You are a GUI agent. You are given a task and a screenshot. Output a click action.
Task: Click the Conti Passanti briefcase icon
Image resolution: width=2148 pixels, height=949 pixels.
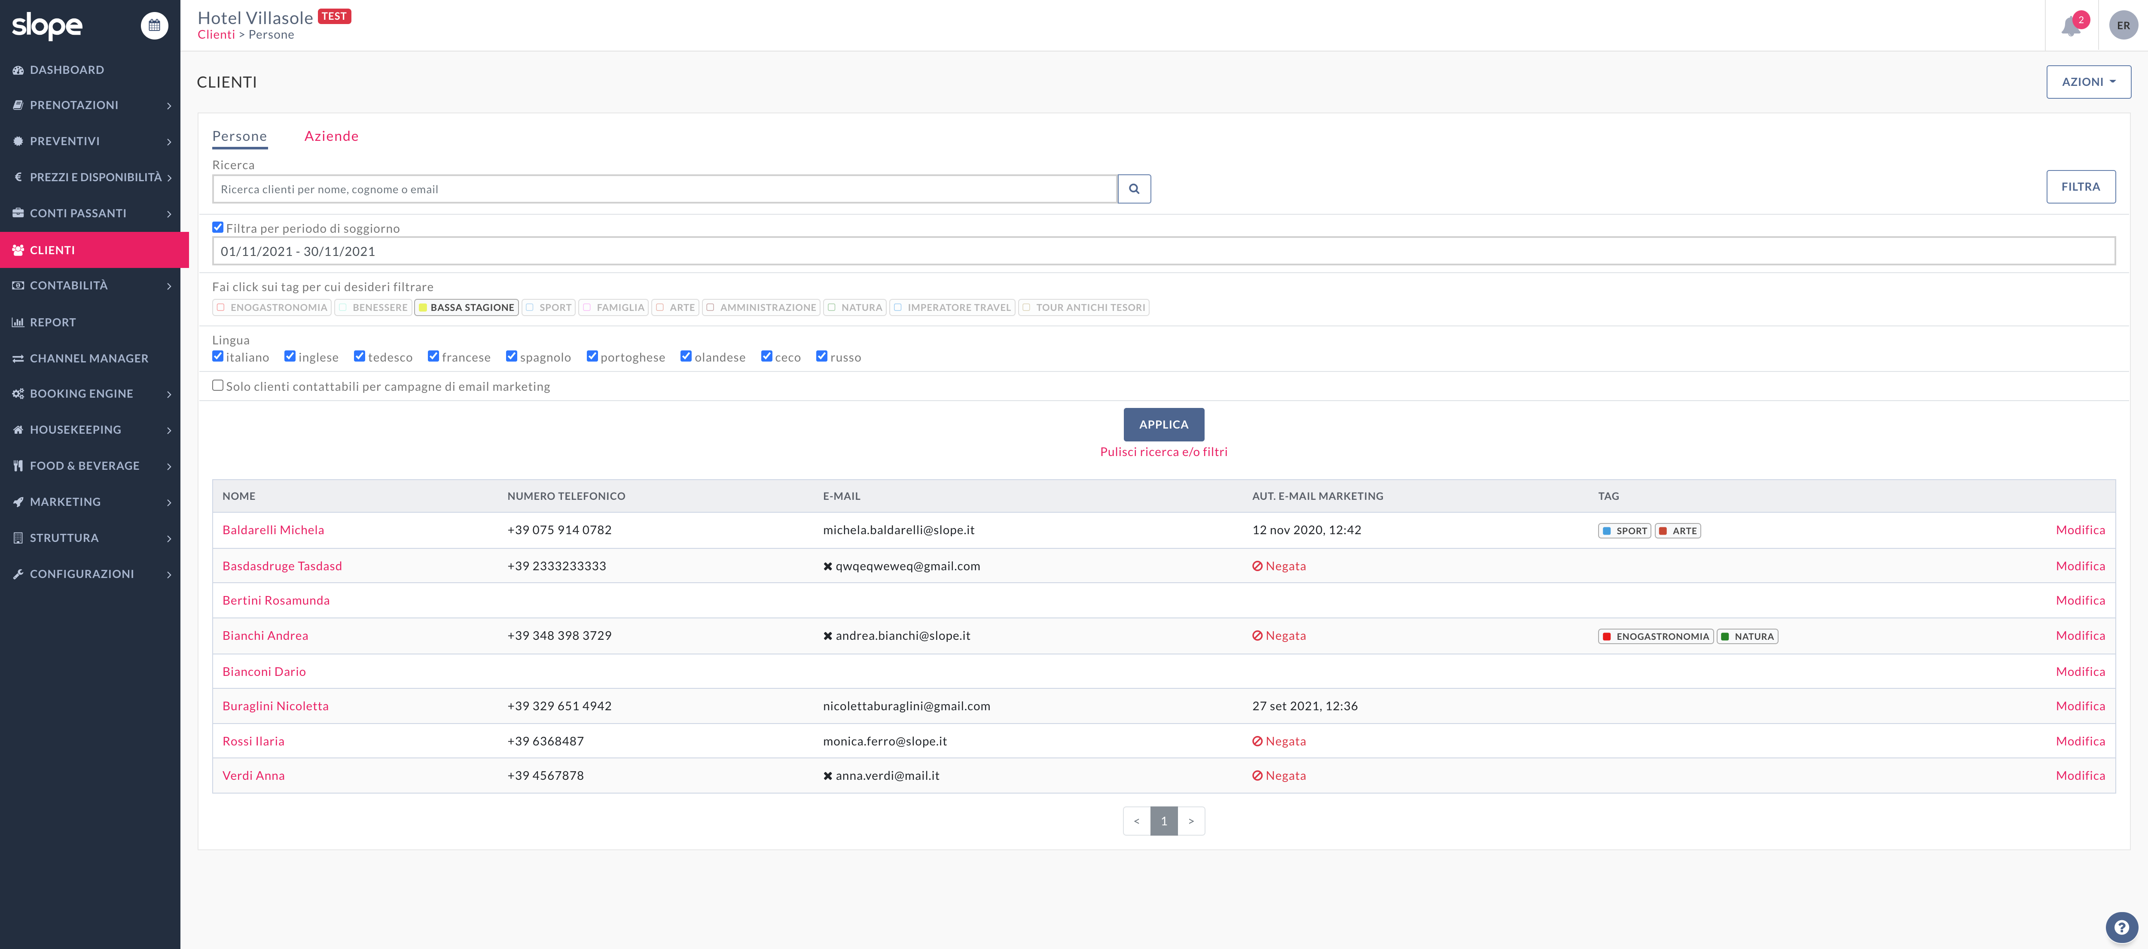pos(18,213)
